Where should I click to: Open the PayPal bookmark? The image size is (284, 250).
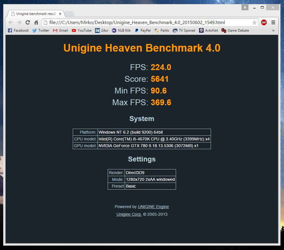coord(143,30)
